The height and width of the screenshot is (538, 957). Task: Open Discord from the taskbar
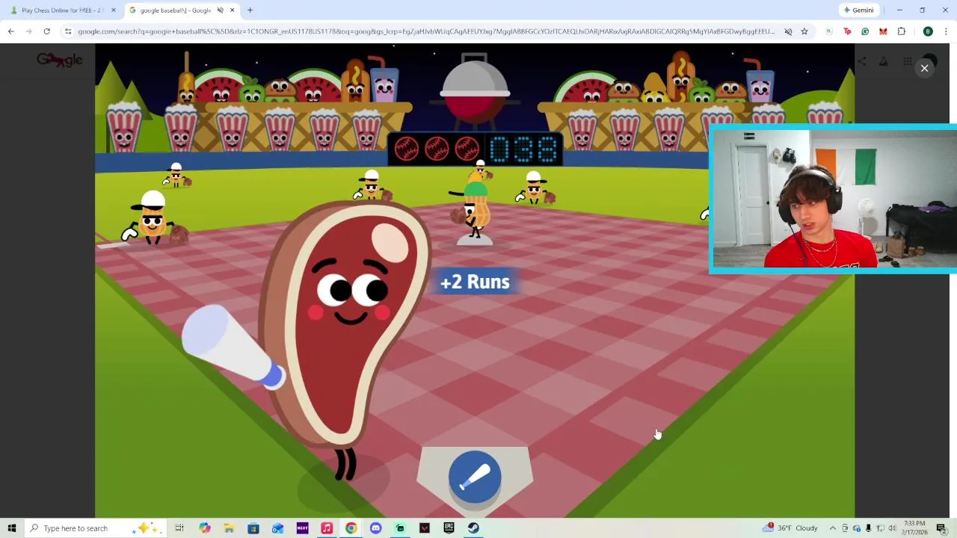tap(375, 528)
